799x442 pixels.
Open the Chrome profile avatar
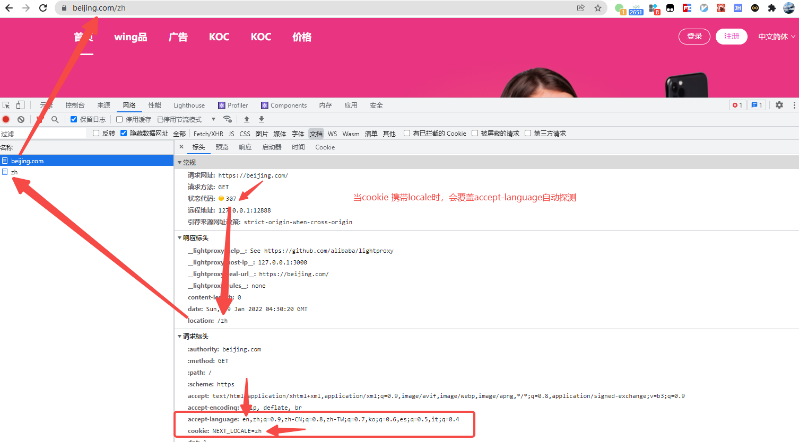click(x=789, y=8)
